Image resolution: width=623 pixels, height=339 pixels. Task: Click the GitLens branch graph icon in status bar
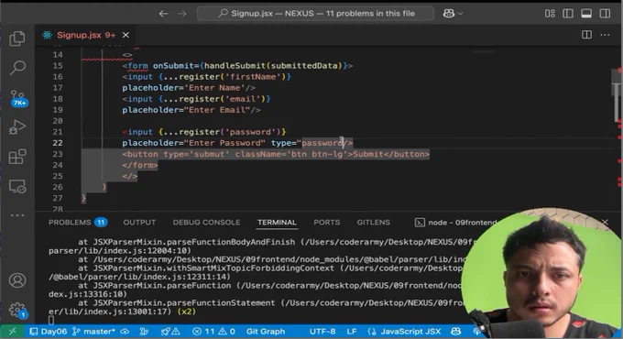(x=144, y=331)
